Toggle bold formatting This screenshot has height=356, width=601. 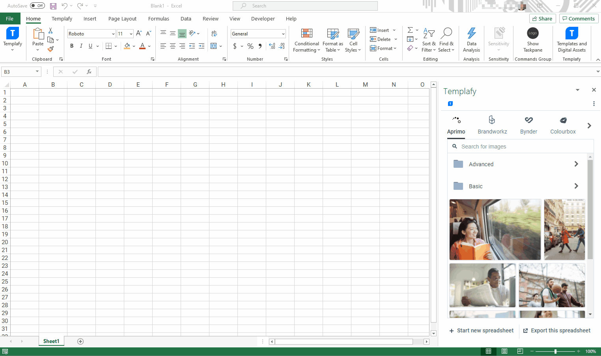pos(71,46)
